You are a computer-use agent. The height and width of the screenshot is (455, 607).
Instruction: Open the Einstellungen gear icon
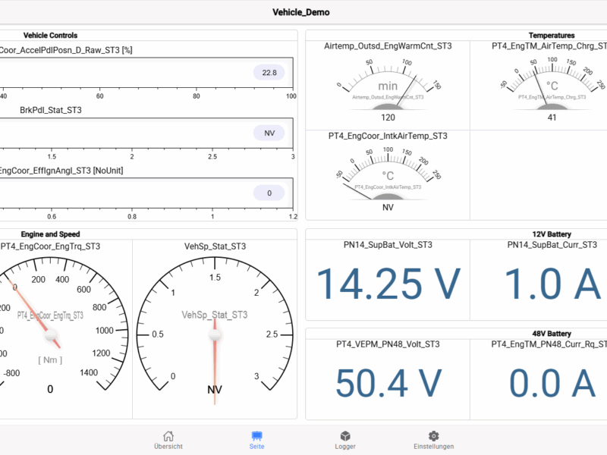[x=433, y=436]
